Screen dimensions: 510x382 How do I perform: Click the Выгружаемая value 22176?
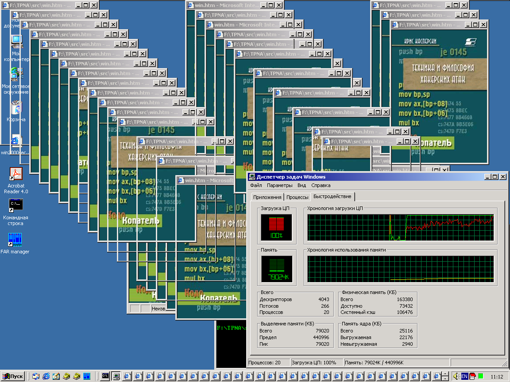[x=406, y=337]
